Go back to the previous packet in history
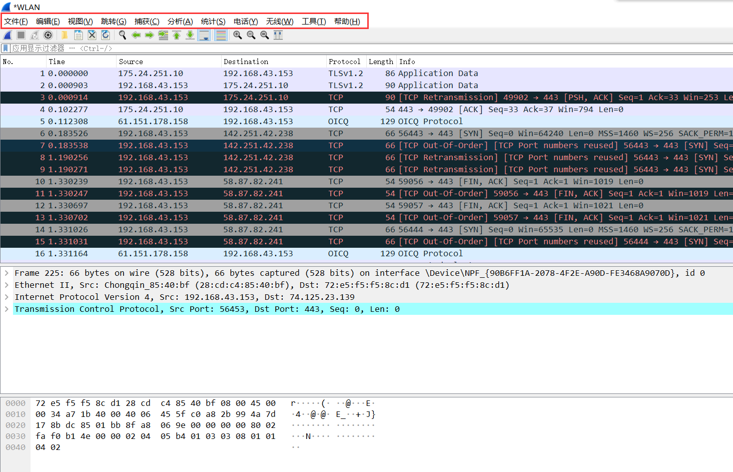The height and width of the screenshot is (472, 733). coord(136,35)
